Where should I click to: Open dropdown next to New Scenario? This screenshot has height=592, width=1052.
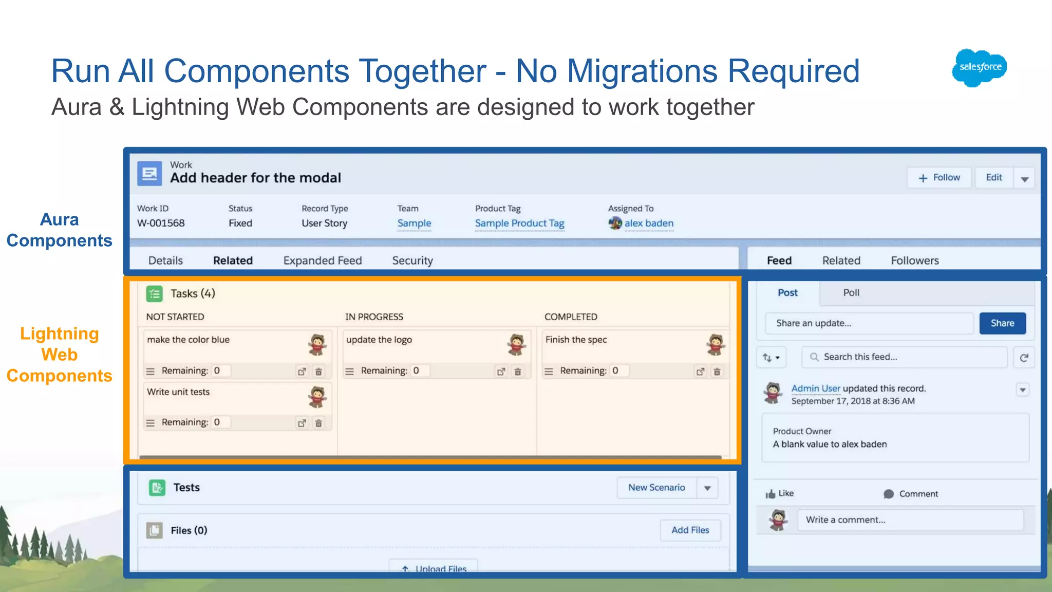coord(707,488)
